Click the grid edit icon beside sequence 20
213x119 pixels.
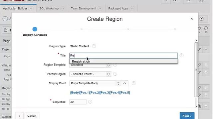coord(8,99)
